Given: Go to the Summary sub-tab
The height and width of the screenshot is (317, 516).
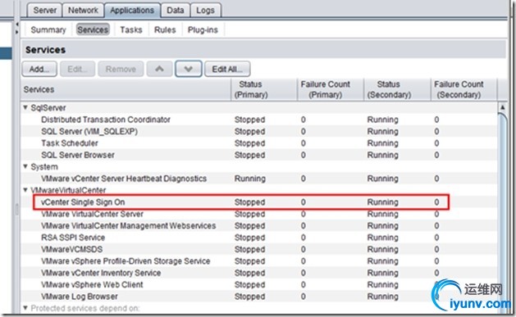Looking at the screenshot, I should [x=48, y=29].
